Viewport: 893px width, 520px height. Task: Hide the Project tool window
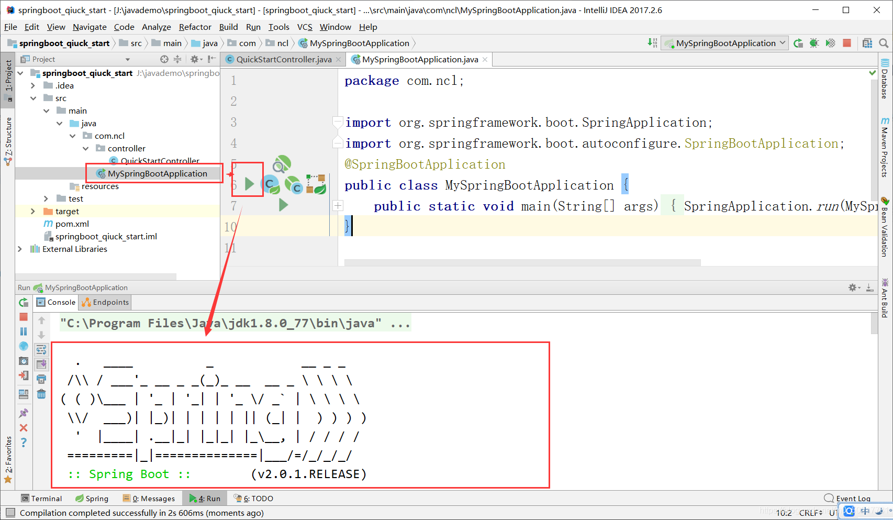[211, 59]
